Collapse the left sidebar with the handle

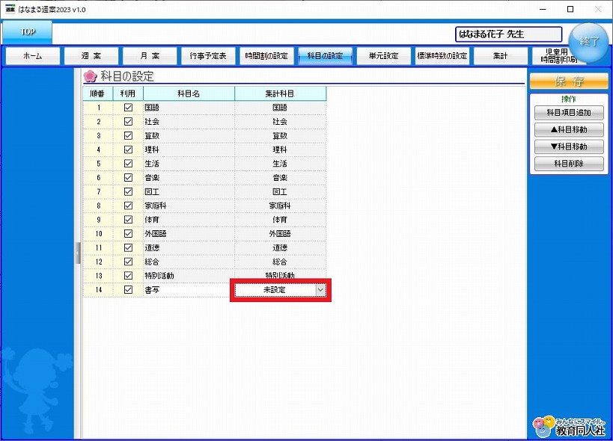[77, 253]
